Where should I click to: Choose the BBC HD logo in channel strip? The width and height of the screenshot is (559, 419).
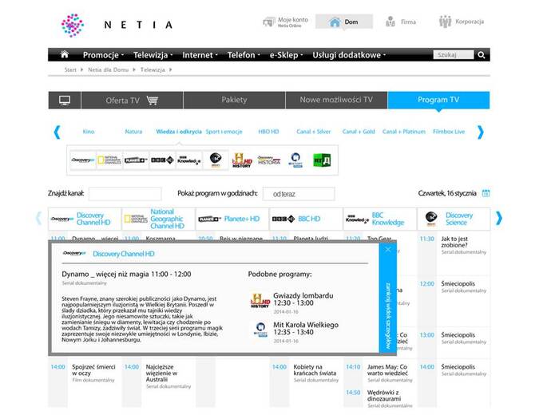pyautogui.click(x=162, y=160)
